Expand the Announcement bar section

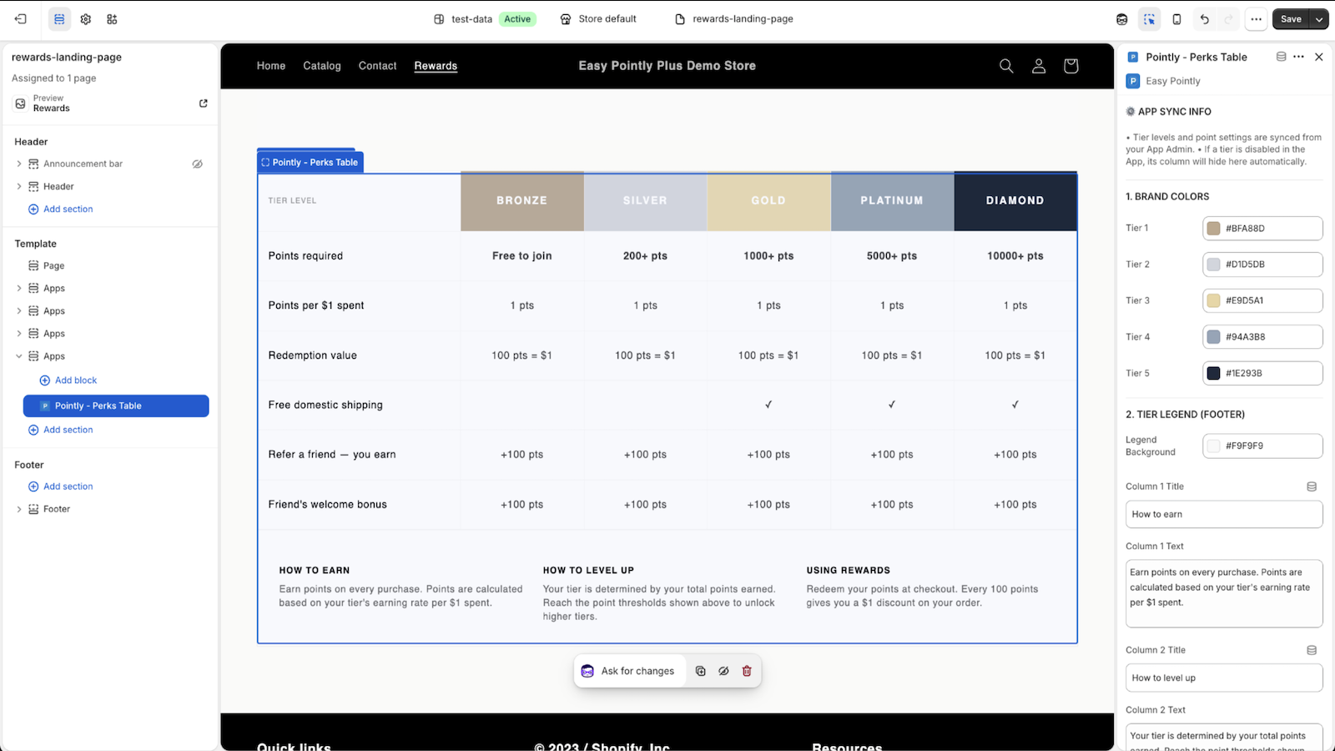19,164
